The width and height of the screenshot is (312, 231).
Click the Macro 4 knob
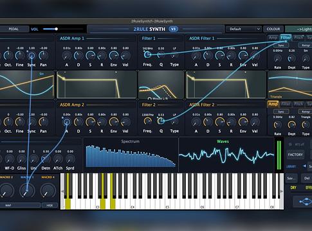[x=48, y=191]
